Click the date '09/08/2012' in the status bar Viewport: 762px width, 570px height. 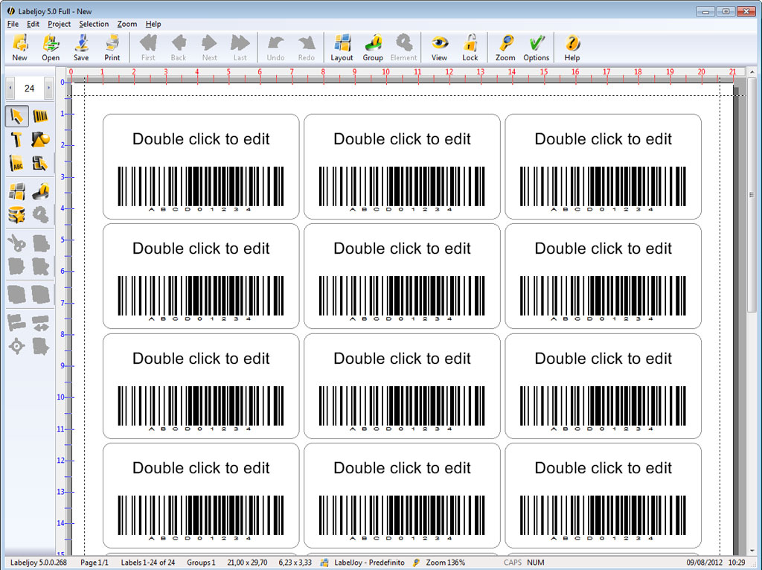pos(704,563)
